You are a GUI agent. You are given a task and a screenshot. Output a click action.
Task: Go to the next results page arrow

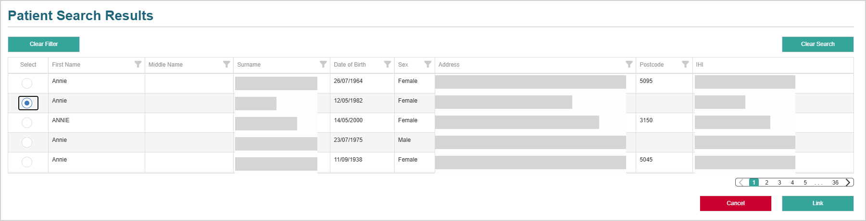pyautogui.click(x=848, y=182)
